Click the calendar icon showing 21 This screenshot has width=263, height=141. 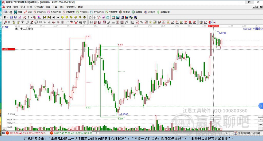tap(113, 17)
